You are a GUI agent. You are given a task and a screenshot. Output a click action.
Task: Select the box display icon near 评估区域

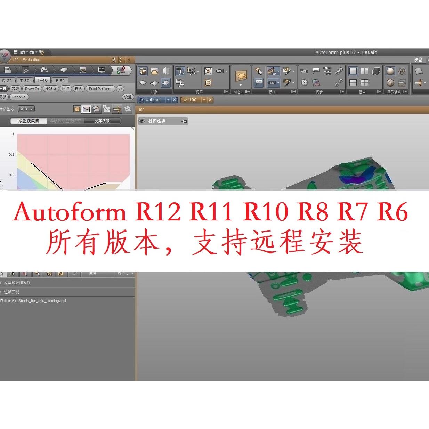[76, 109]
